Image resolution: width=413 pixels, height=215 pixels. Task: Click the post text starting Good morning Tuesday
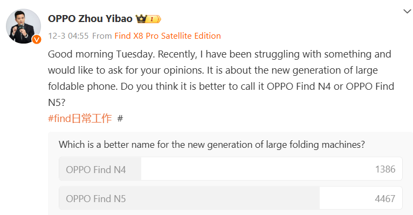click(221, 78)
